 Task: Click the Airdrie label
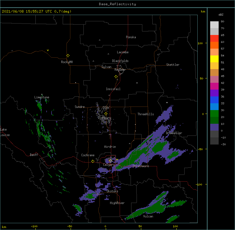[x=110, y=147]
